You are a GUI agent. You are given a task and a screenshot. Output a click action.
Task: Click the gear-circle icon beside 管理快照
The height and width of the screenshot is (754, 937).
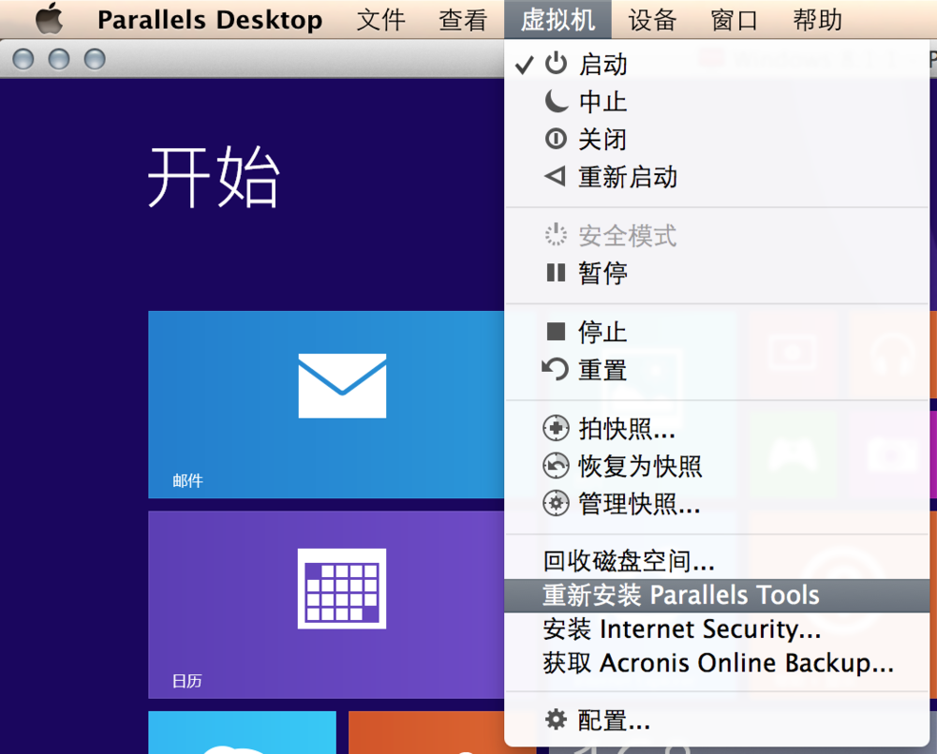pos(556,503)
